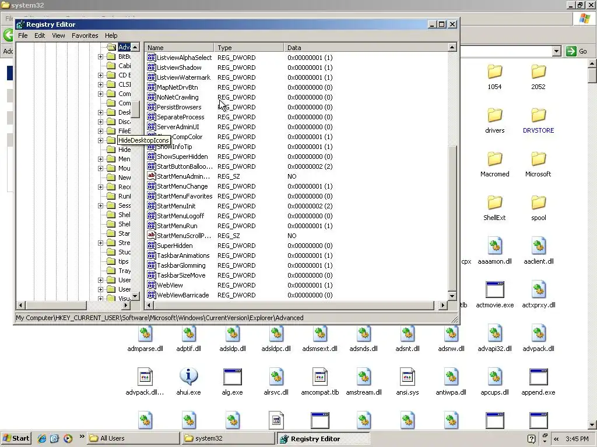Select the WebViewBarricade value icon
Screen dimensions: 597x447
(151, 295)
